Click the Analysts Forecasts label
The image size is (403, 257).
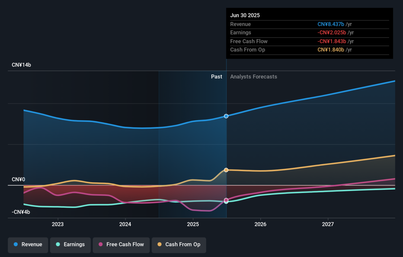point(254,77)
